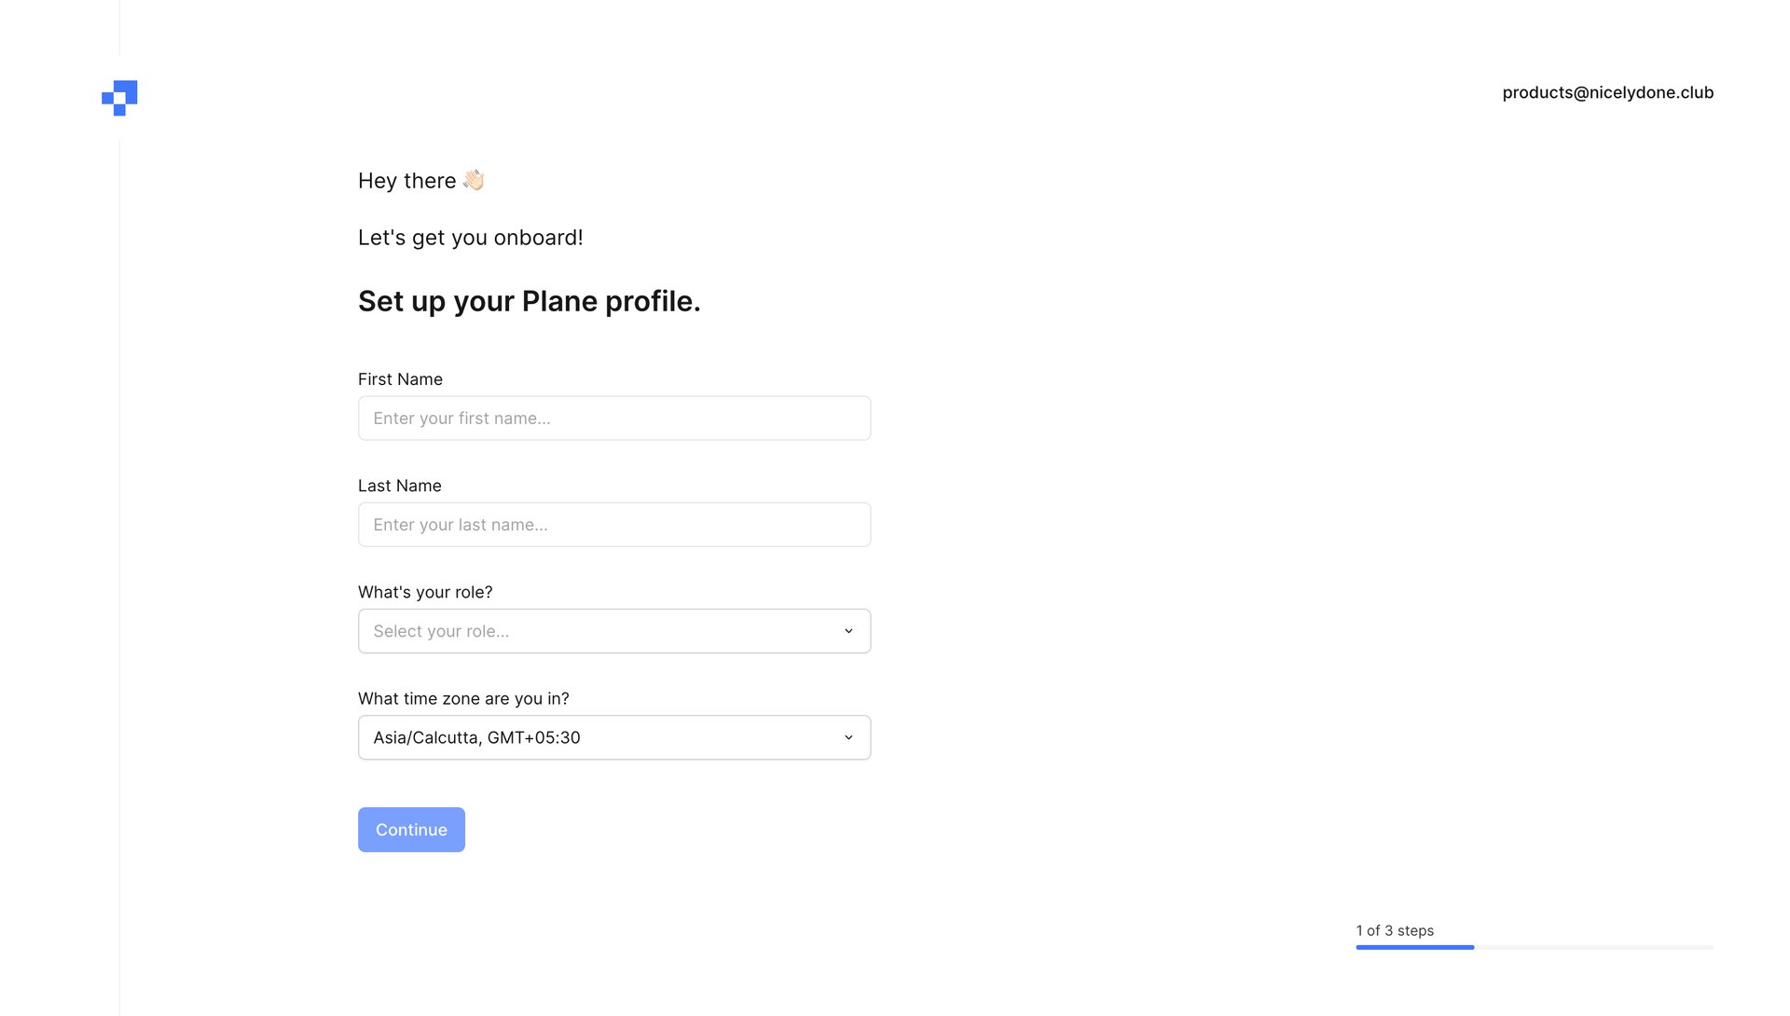Click the time zone chevron arrow
Screen dimensions: 1790x1016
pos(848,737)
